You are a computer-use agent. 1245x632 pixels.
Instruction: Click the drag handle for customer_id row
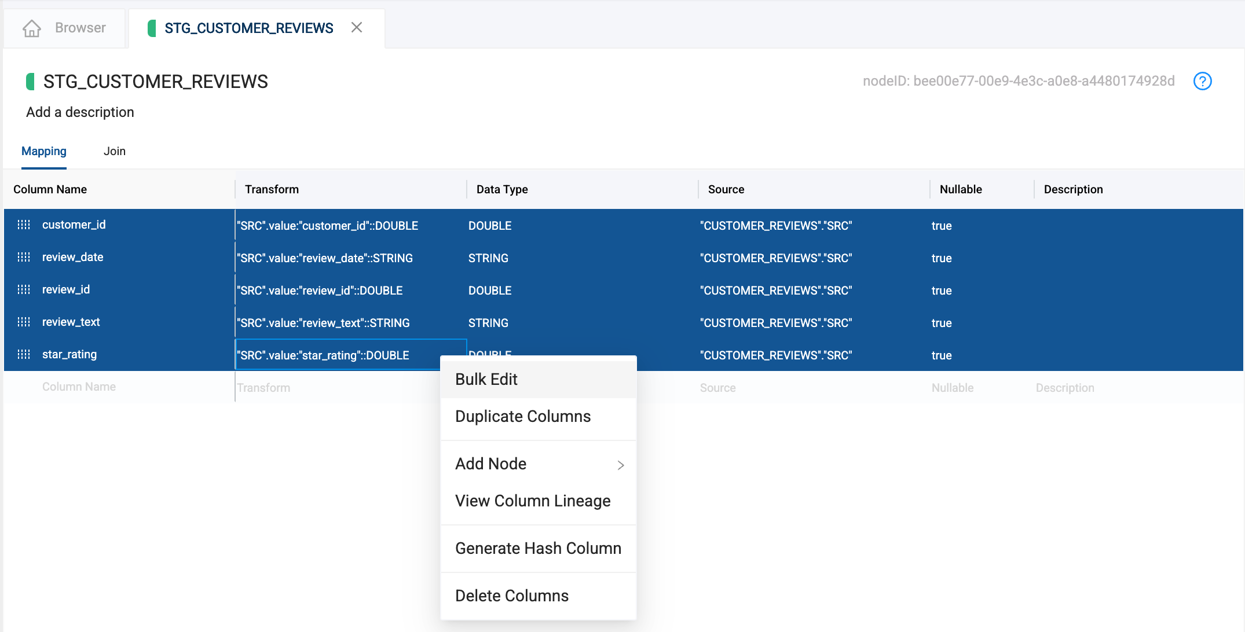point(24,225)
